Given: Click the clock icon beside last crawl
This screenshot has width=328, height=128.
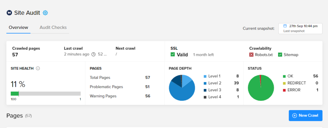Looking at the screenshot, I should 94,54.
